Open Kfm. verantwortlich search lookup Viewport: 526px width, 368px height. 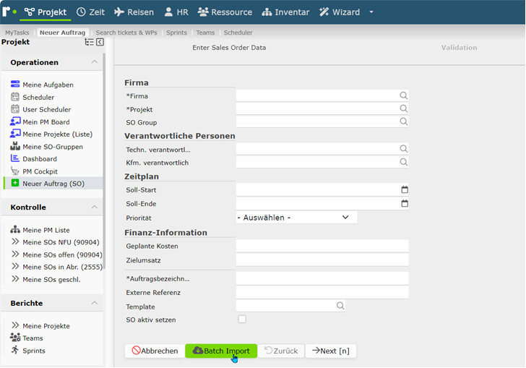tap(404, 163)
